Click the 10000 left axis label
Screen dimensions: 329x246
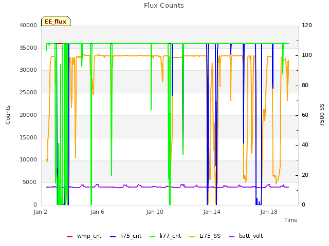[x=28, y=160]
